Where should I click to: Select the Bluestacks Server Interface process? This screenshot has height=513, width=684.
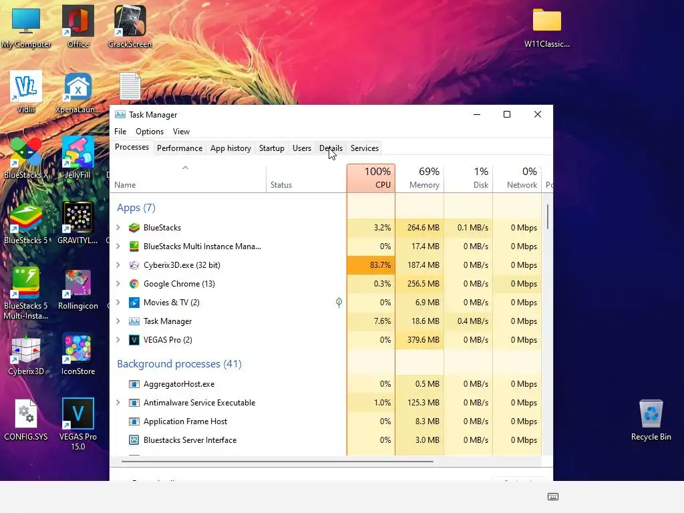[326, 440]
